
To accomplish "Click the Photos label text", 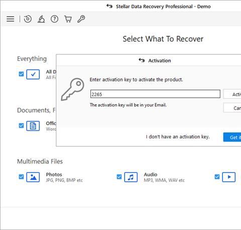I will [x=54, y=175].
